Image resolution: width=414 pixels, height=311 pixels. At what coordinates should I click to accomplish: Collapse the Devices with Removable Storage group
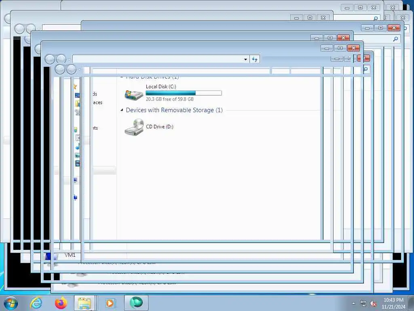(x=122, y=110)
